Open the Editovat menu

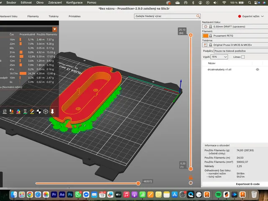pos(26,3)
